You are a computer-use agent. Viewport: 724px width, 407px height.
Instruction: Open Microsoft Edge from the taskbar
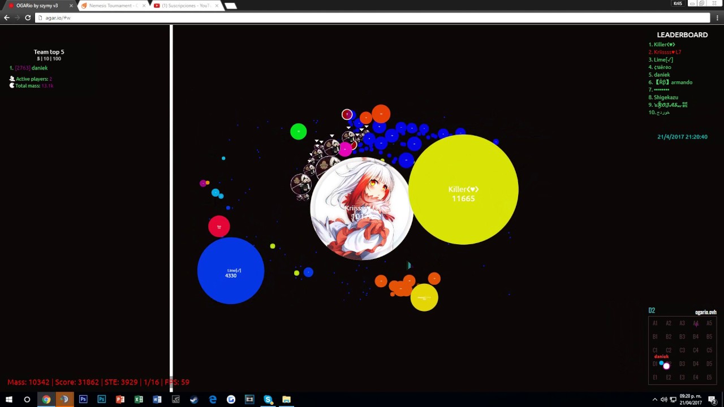[x=213, y=400]
